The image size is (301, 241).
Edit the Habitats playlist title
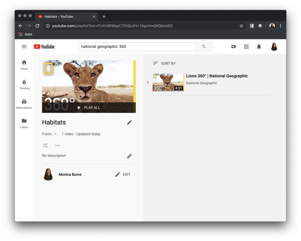coord(129,122)
